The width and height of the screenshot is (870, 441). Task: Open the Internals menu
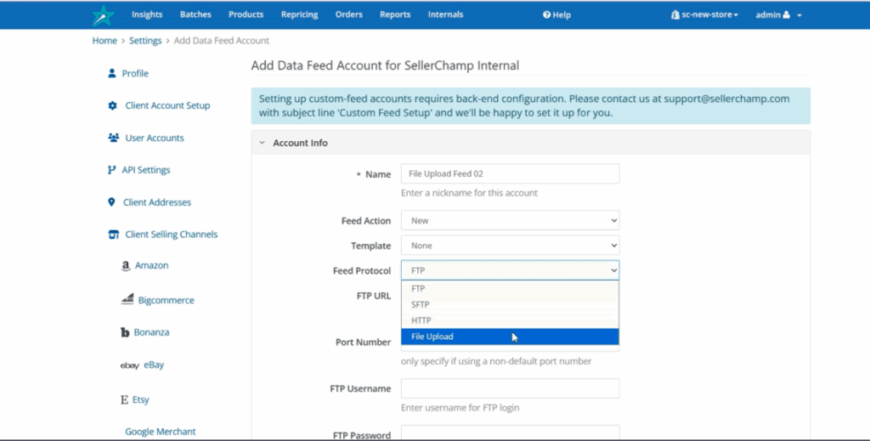click(x=445, y=14)
